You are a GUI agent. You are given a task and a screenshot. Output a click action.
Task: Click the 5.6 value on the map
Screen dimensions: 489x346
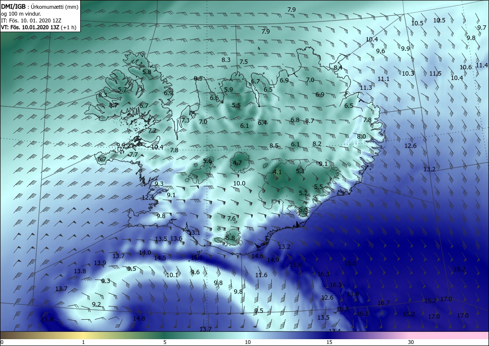coord(207,161)
